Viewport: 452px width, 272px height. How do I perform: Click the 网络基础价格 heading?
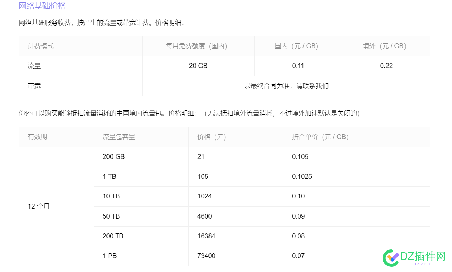click(x=42, y=6)
